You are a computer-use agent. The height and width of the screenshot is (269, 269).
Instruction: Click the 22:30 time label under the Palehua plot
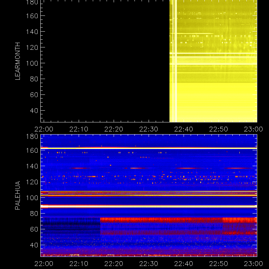point(149,264)
